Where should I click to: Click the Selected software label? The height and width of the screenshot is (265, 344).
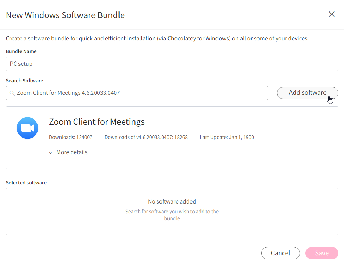click(26, 183)
